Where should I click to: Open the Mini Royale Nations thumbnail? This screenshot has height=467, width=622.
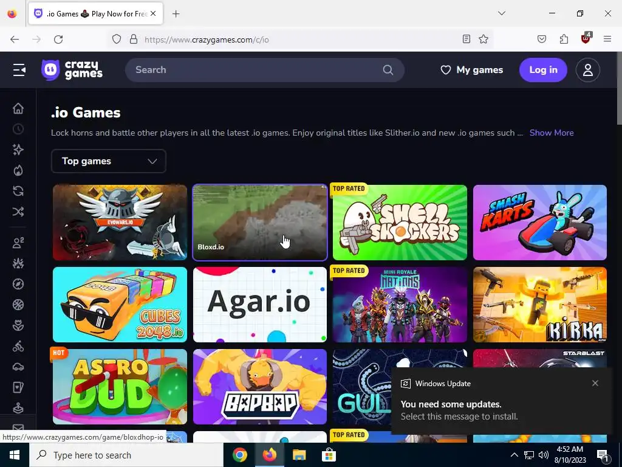point(400,305)
